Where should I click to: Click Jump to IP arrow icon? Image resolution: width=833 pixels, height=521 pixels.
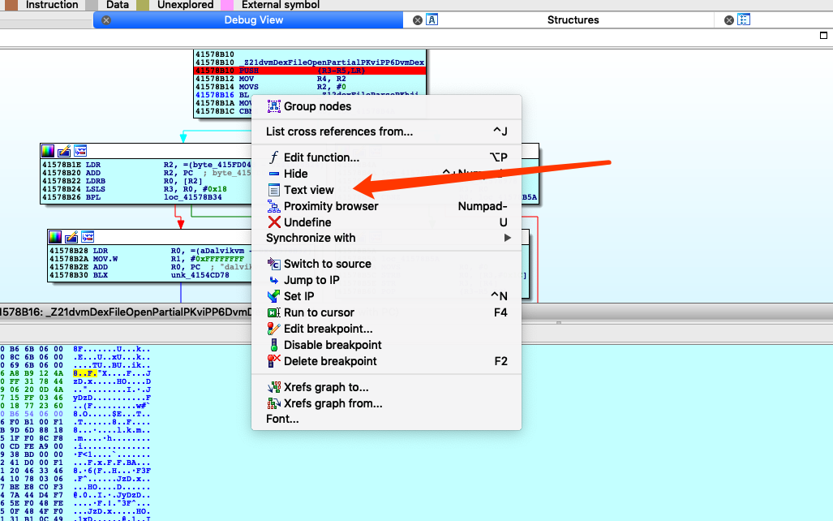click(273, 280)
